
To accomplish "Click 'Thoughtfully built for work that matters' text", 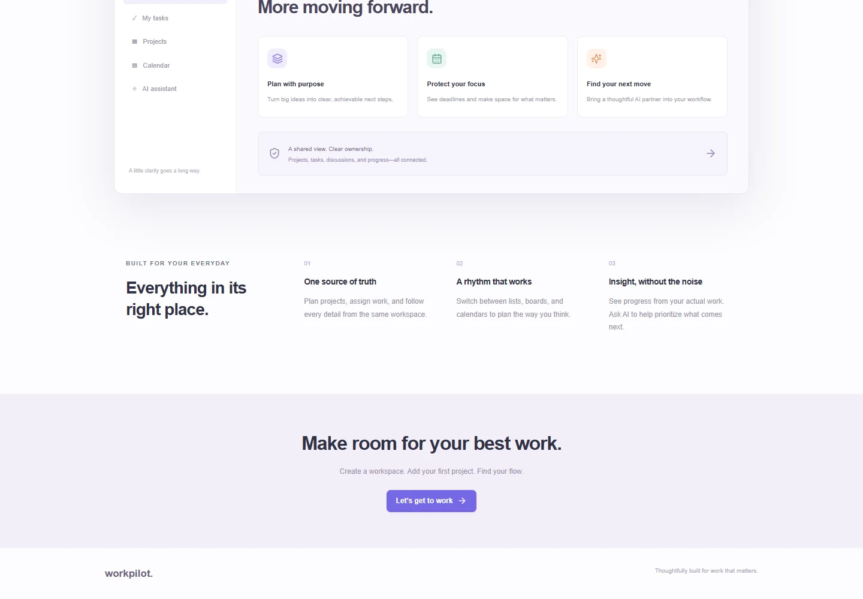I will point(706,571).
